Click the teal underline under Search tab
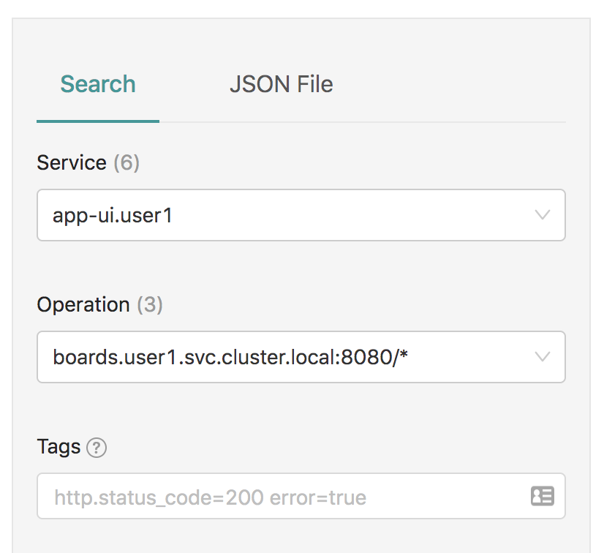604x553 pixels. click(98, 121)
